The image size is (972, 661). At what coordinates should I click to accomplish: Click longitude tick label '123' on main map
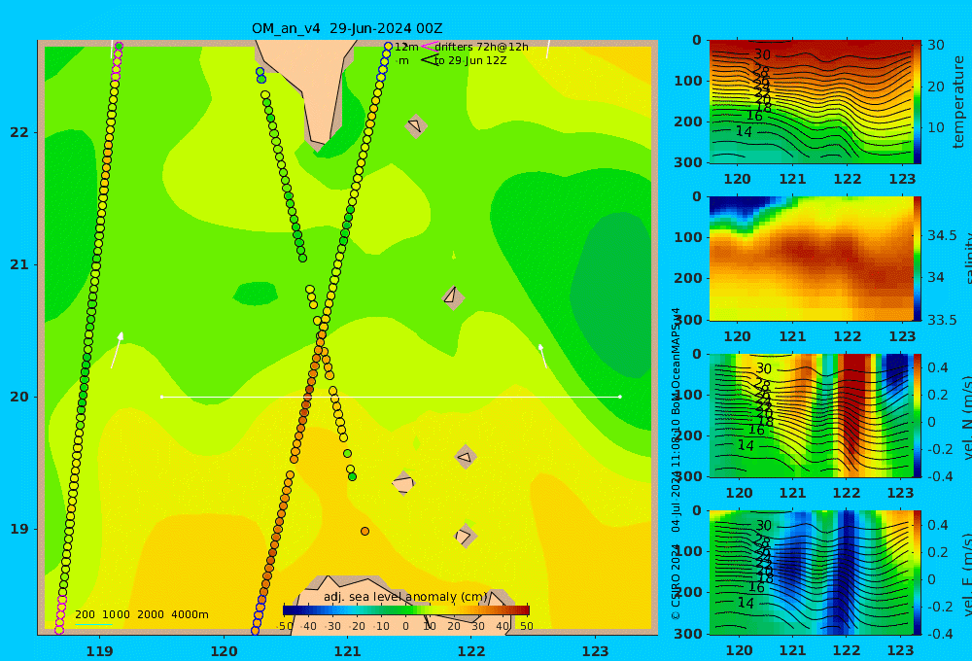596,651
